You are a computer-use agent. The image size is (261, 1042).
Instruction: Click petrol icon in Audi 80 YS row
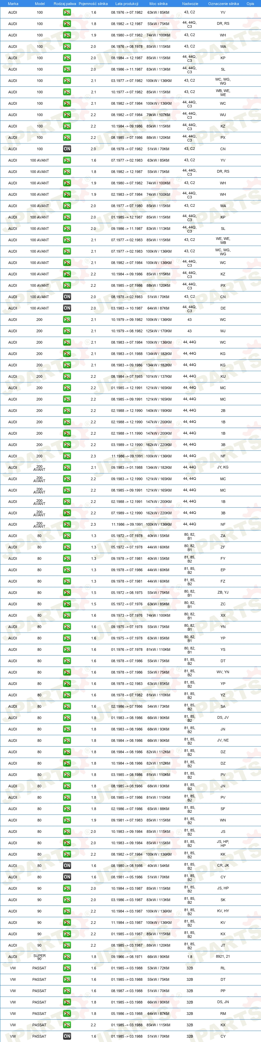click(x=67, y=649)
